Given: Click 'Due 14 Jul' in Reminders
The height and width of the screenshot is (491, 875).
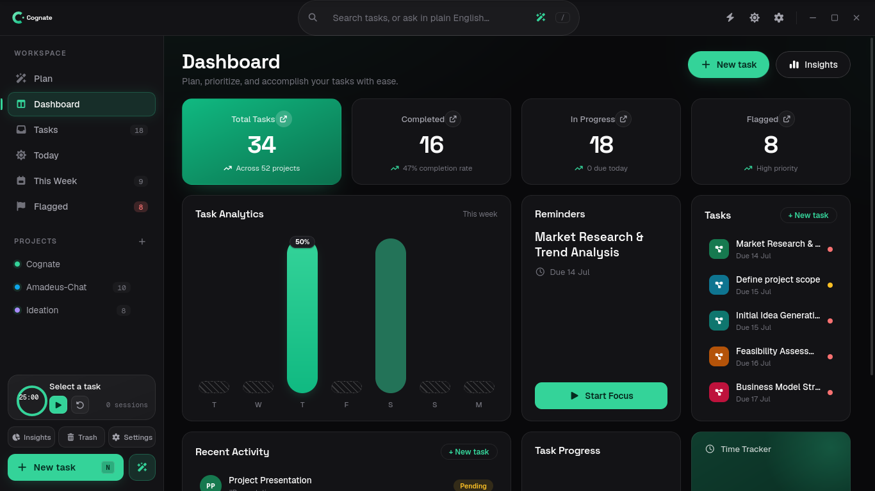Looking at the screenshot, I should [569, 272].
